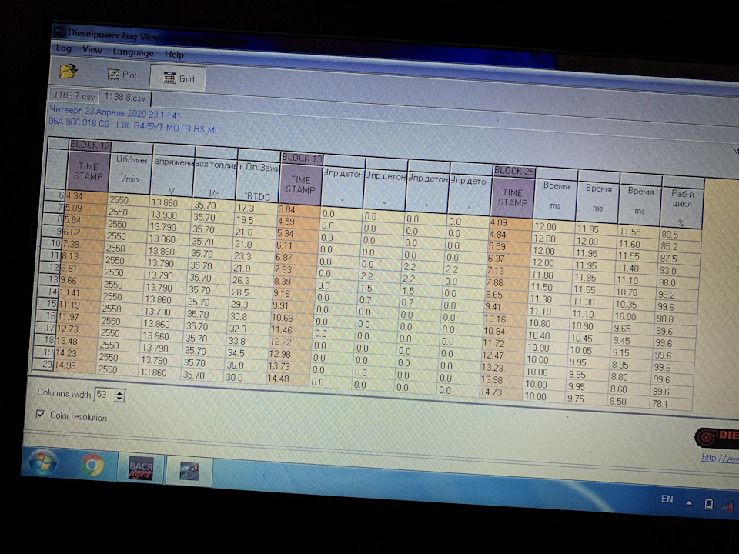Click the Columns width input field

coord(104,395)
